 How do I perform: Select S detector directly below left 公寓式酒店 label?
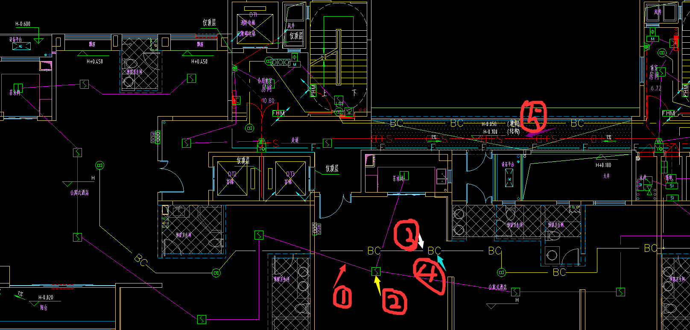click(77, 237)
